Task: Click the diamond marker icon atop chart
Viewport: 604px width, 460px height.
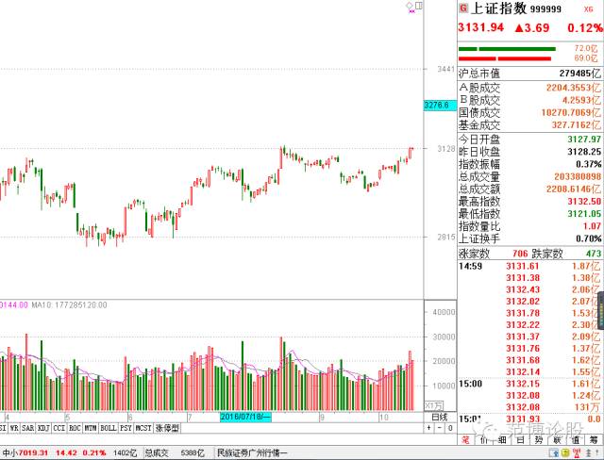Action: coord(410,7)
